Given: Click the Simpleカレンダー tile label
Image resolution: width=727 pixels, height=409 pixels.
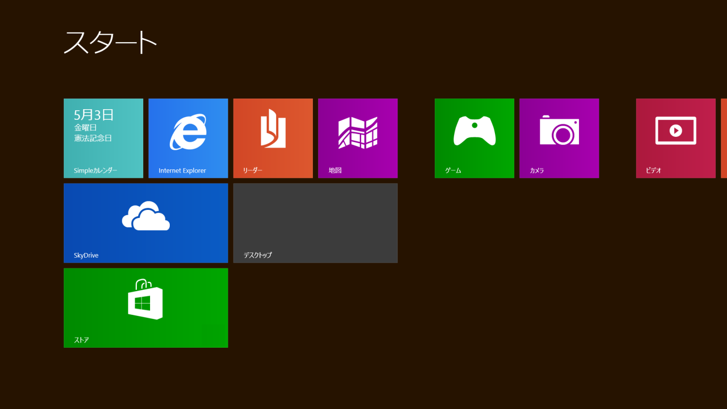Looking at the screenshot, I should pyautogui.click(x=95, y=171).
